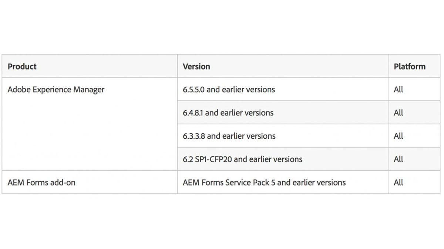Image resolution: width=444 pixels, height=249 pixels.
Task: Click the 6.4.8.1 version number
Action: (x=193, y=113)
